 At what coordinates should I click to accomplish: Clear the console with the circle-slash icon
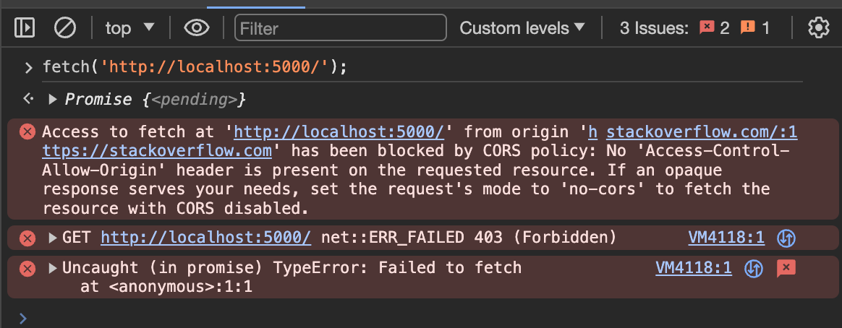[65, 28]
